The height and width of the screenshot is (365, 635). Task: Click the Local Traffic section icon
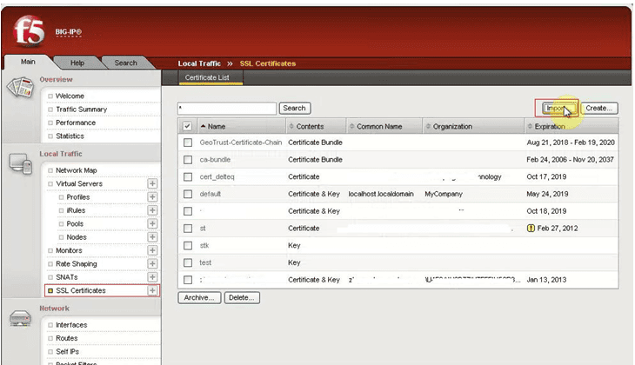tap(19, 163)
